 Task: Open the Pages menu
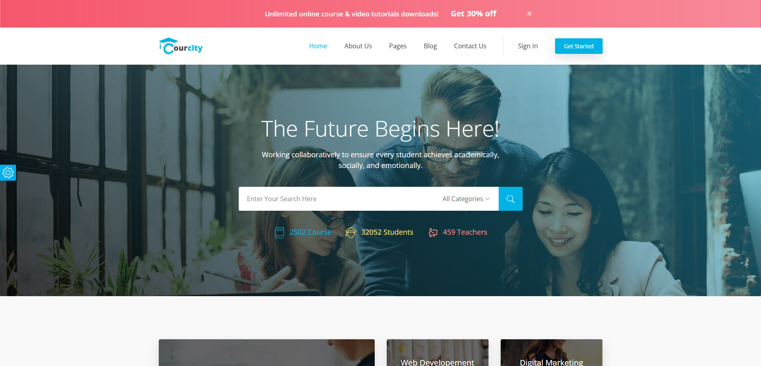click(x=397, y=46)
